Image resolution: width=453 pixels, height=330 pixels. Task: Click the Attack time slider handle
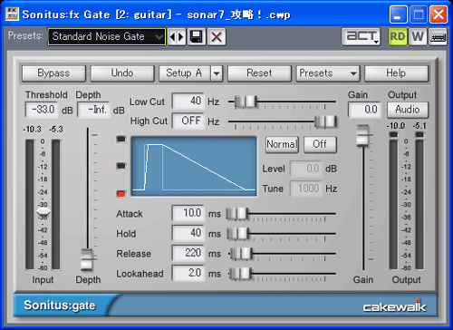(237, 214)
